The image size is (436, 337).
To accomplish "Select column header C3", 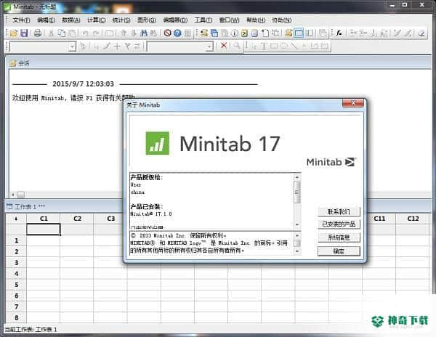I will [x=110, y=219].
